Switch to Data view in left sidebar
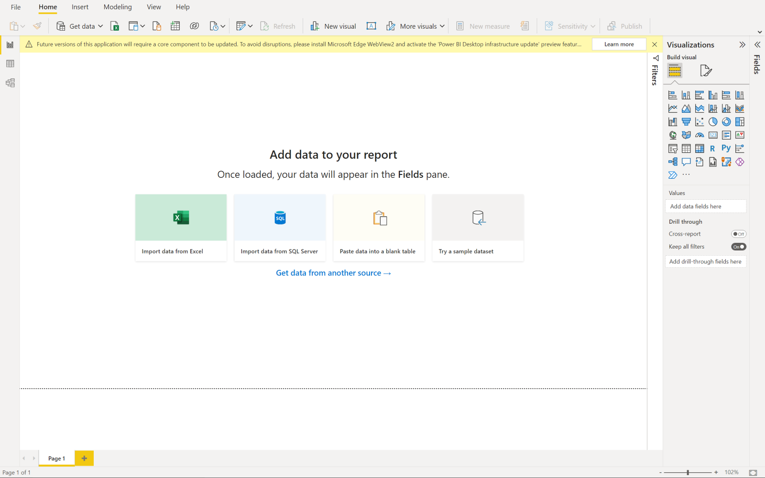Image resolution: width=765 pixels, height=478 pixels. (10, 64)
